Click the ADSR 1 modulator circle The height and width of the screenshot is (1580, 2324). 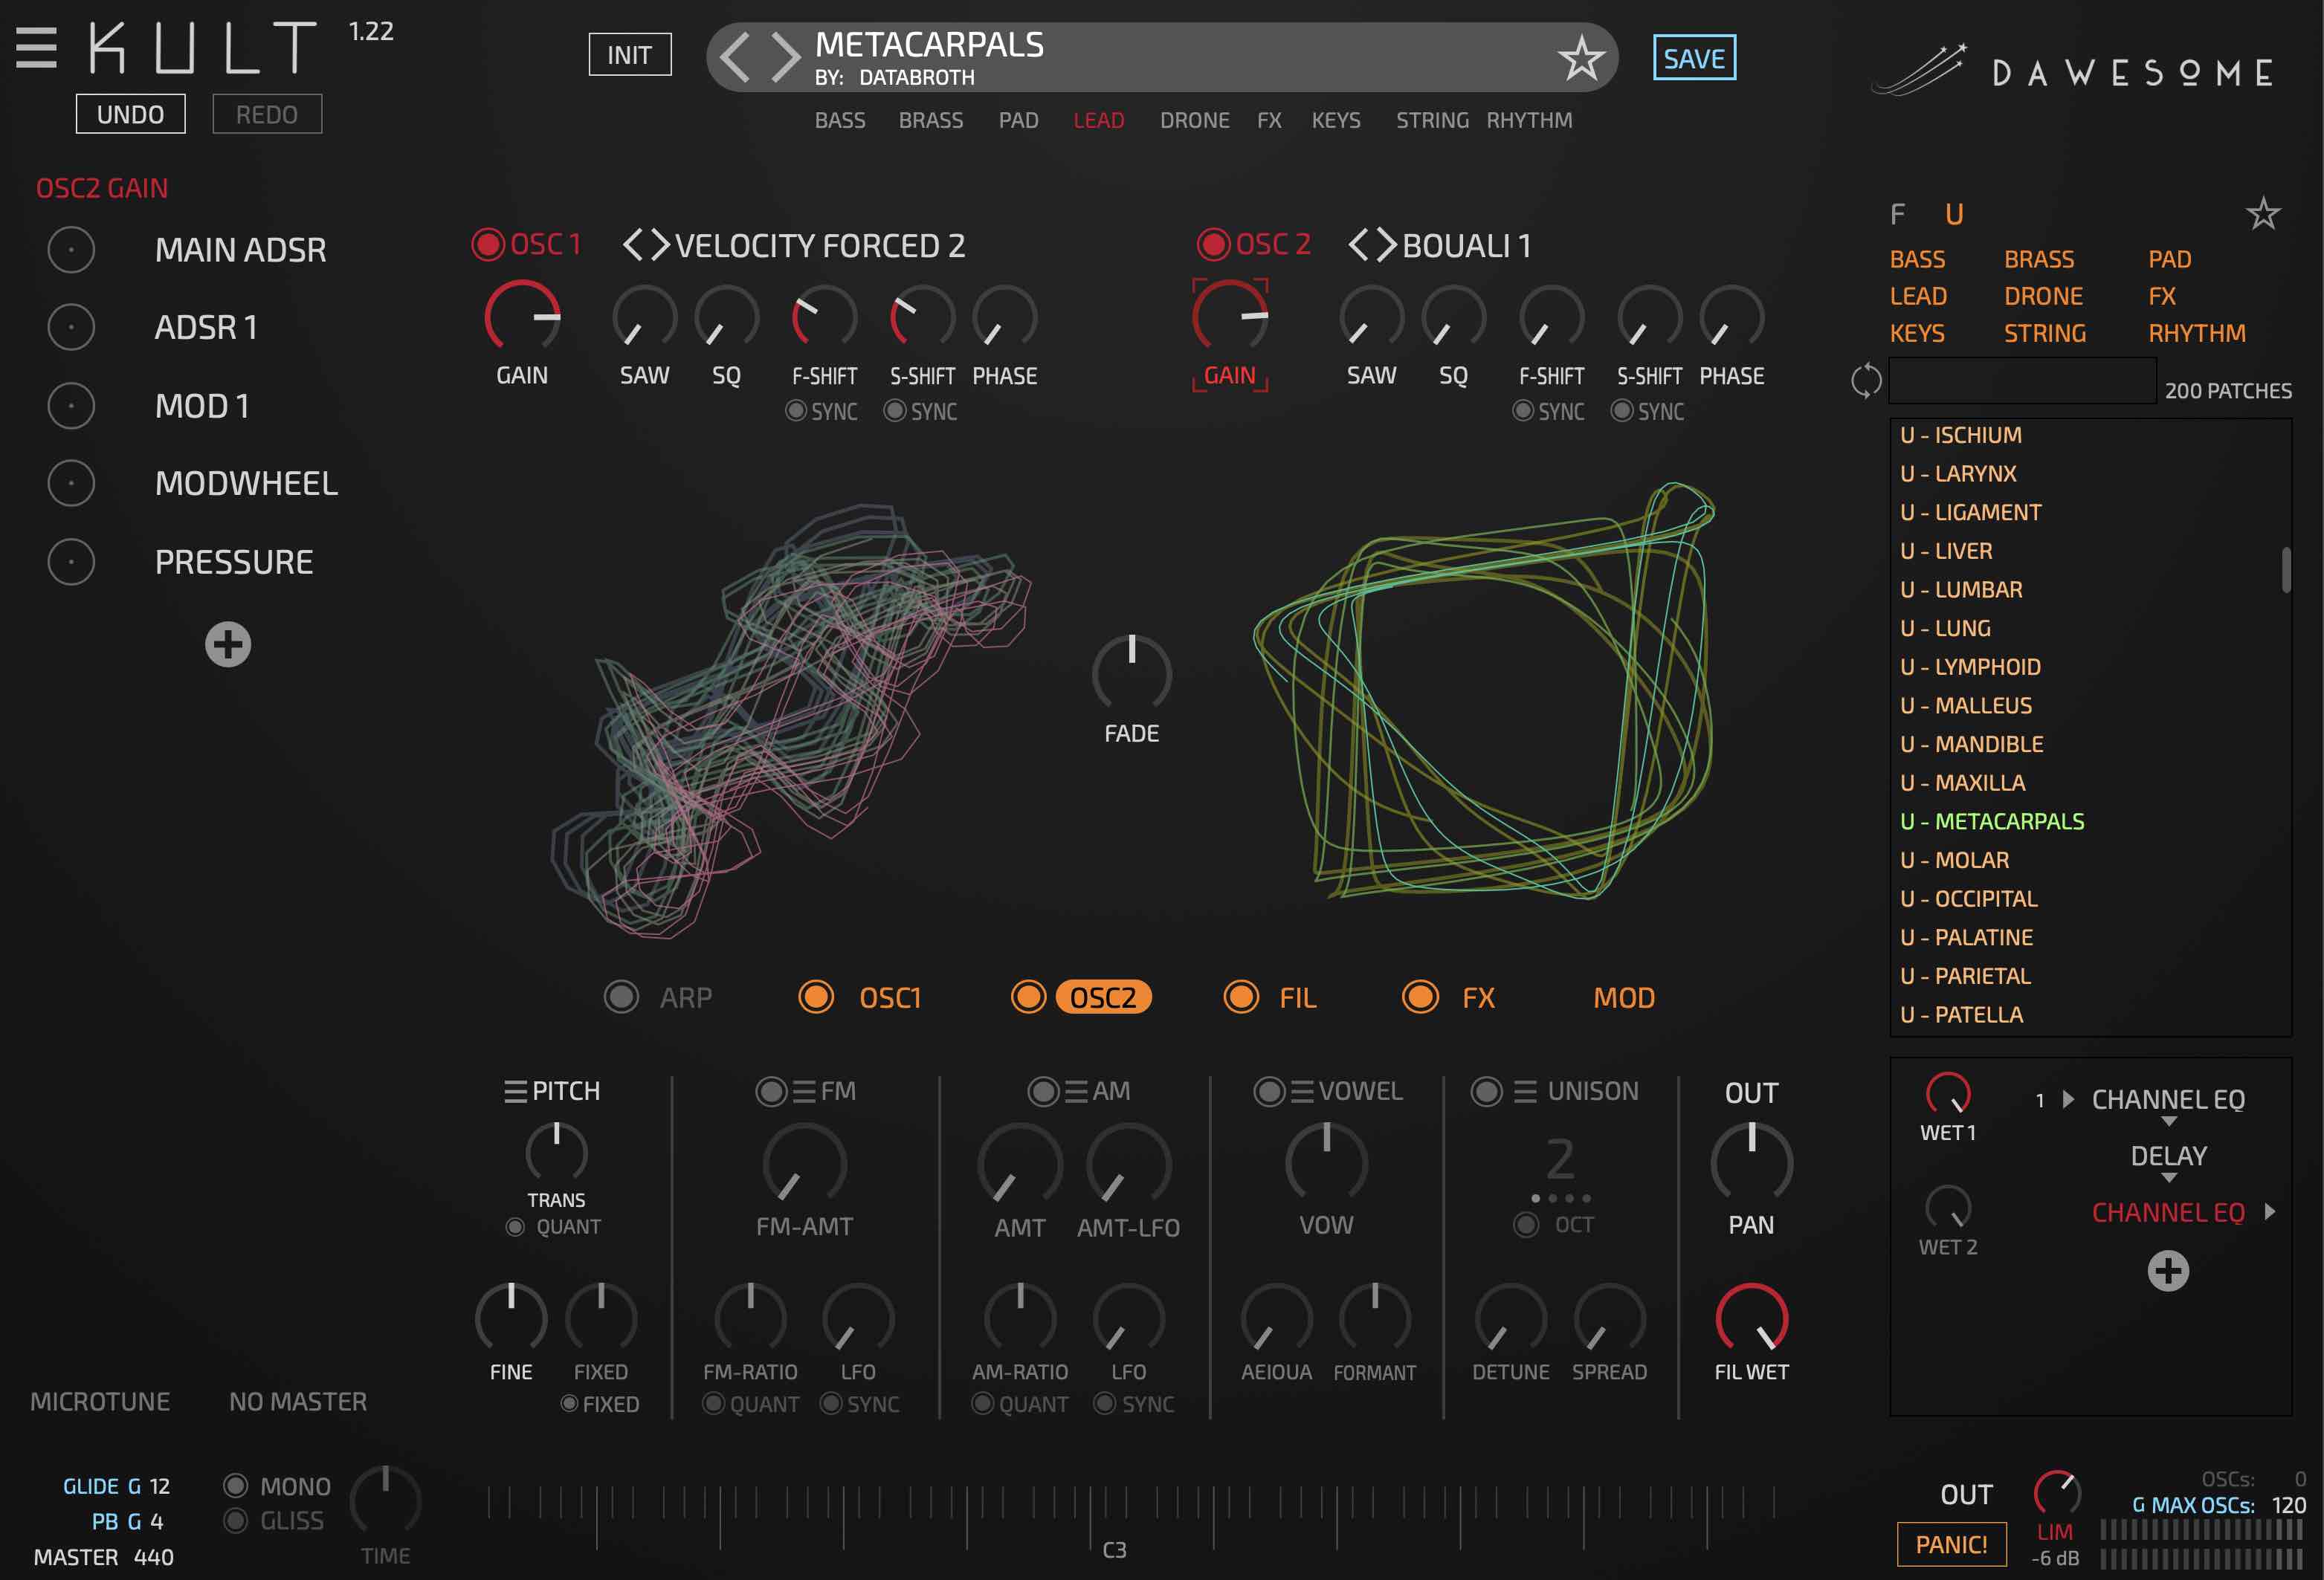tap(71, 327)
